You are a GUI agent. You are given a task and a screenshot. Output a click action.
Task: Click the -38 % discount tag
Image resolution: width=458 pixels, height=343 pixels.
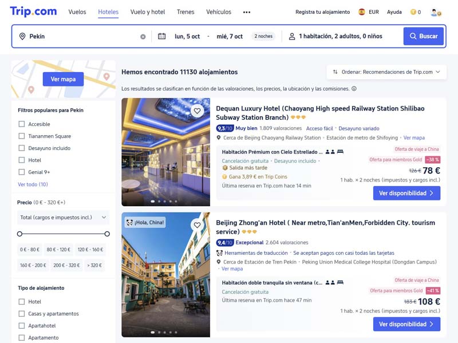[x=433, y=160]
